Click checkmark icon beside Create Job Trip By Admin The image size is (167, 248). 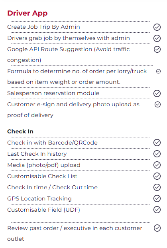[x=157, y=27]
